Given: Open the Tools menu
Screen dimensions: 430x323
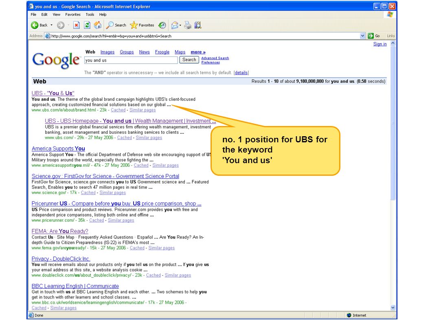Looking at the screenshot, I should [x=90, y=15].
